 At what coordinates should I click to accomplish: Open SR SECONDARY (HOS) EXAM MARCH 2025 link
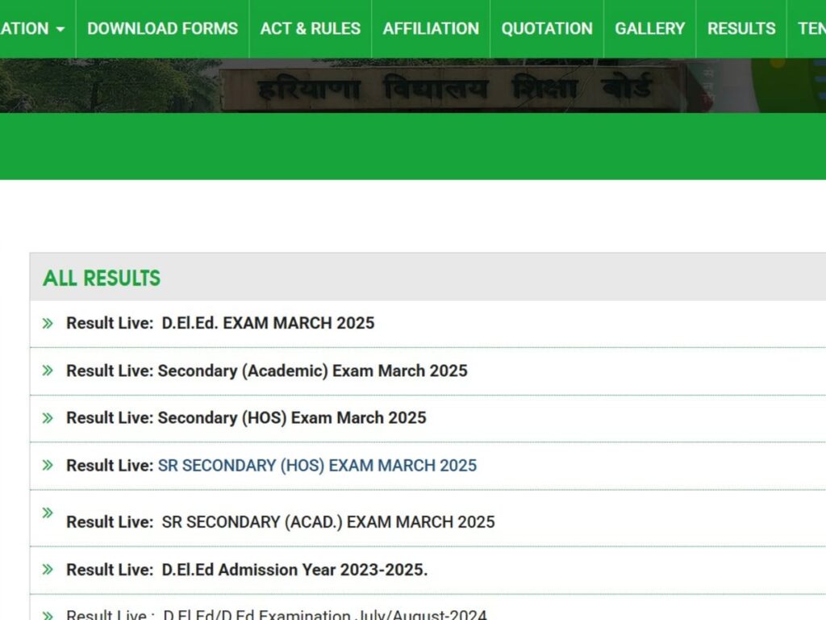click(x=317, y=466)
